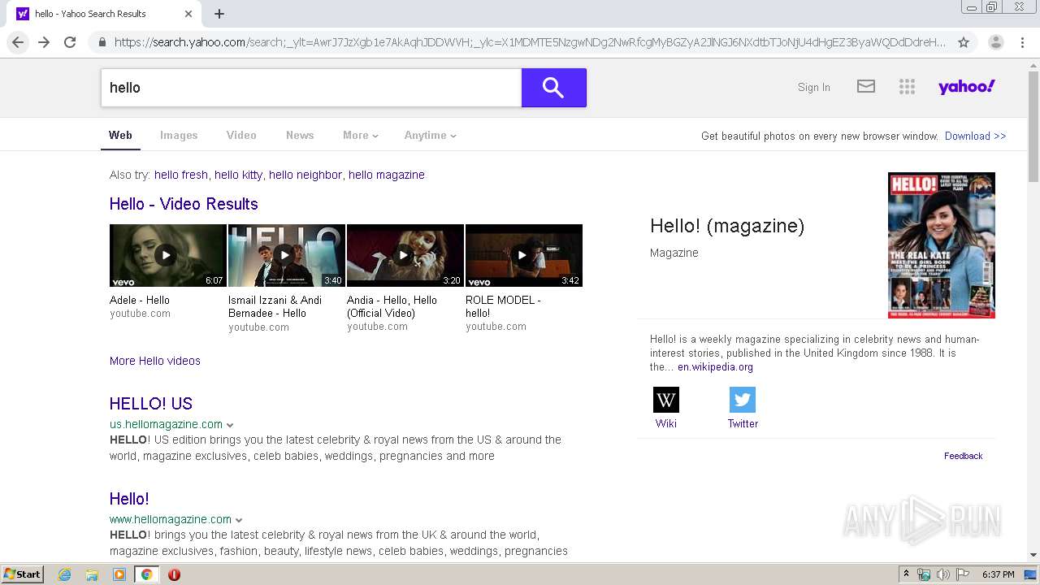Click the Yahoo logo
The height and width of the screenshot is (585, 1040).
coord(966,86)
